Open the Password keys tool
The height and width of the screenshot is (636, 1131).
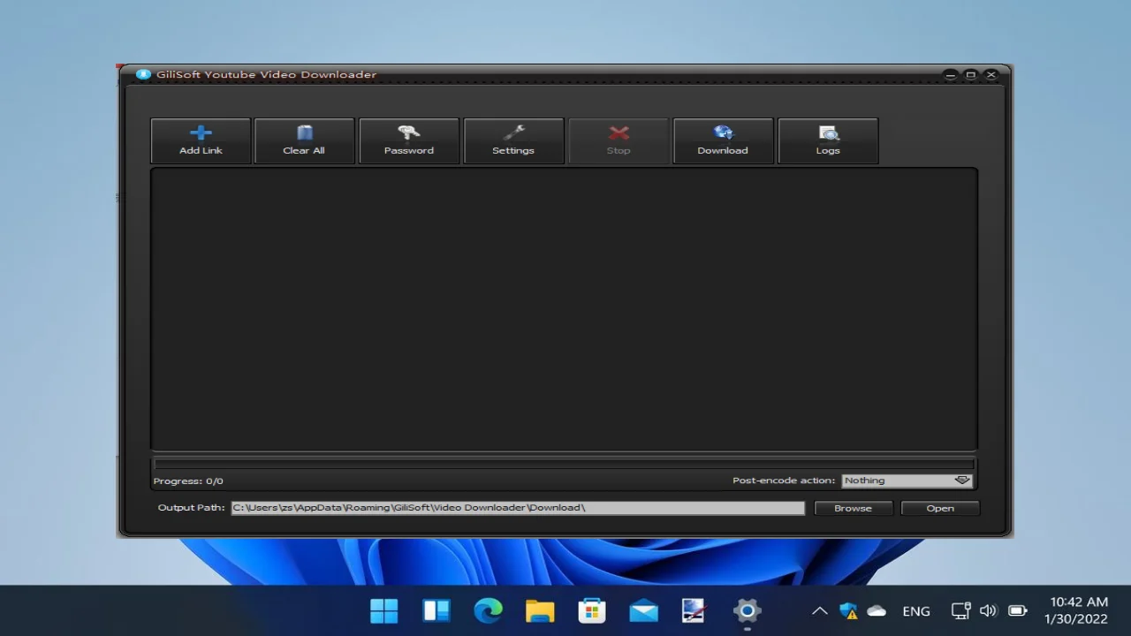(x=408, y=140)
